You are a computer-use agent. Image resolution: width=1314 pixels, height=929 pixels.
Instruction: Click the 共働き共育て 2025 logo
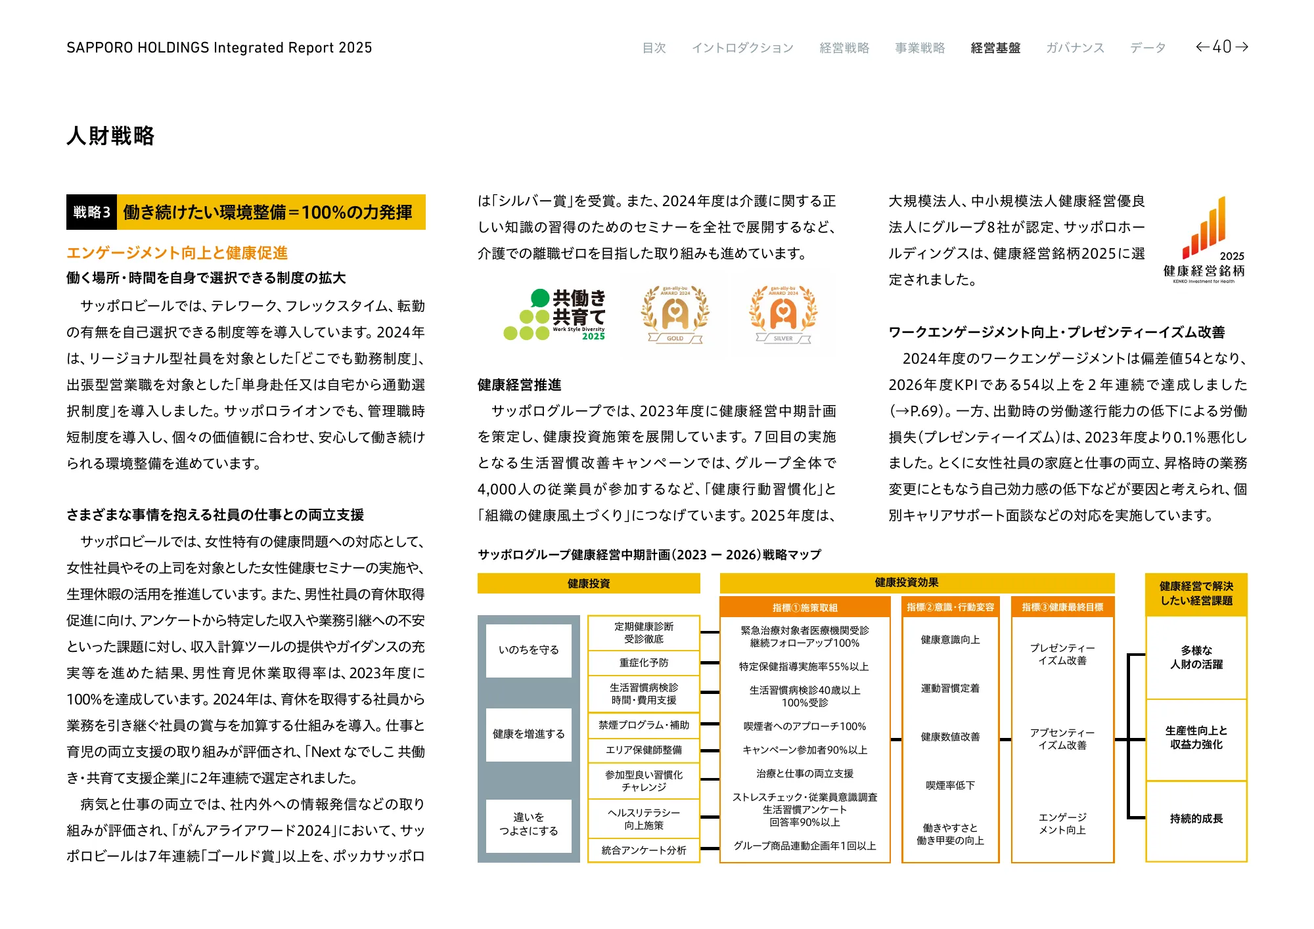555,315
